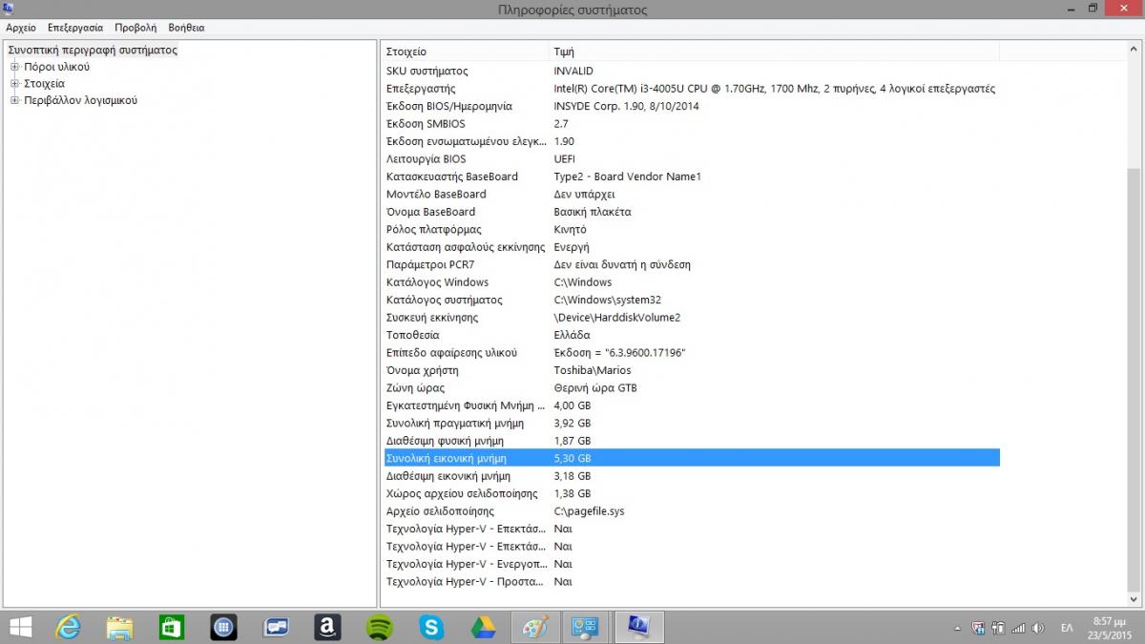Select the Έκδοση BIOS/Ημερομηνία row
The image size is (1145, 644).
pyautogui.click(x=691, y=106)
